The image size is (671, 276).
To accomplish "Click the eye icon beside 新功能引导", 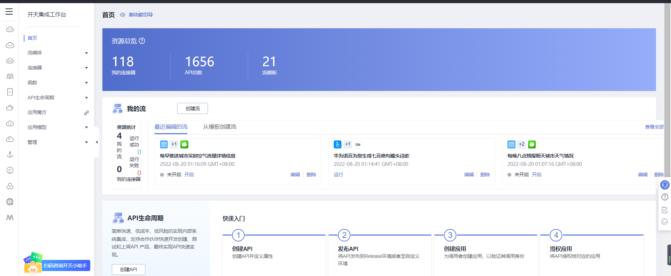I will point(123,15).
